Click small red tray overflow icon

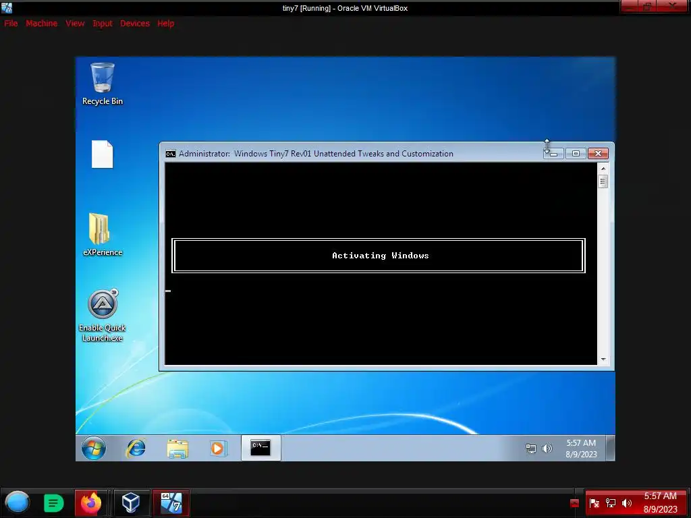coord(574,503)
